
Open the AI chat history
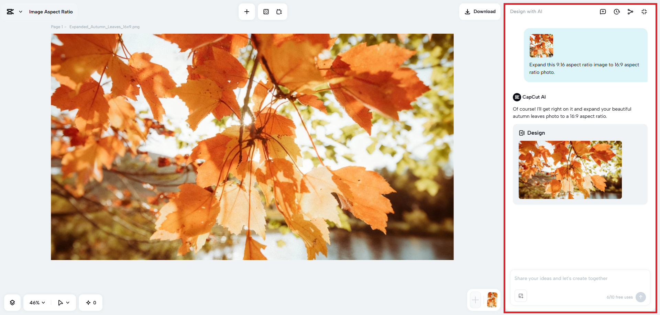617,12
